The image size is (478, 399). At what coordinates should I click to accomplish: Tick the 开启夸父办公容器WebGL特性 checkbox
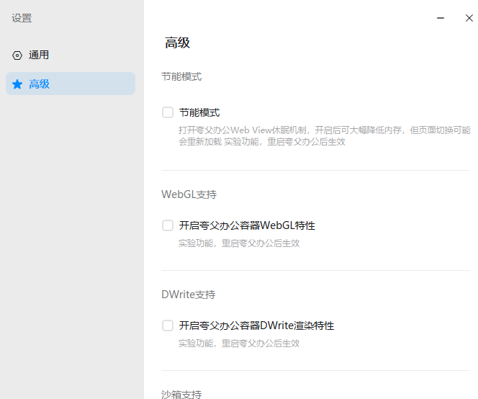pos(168,225)
